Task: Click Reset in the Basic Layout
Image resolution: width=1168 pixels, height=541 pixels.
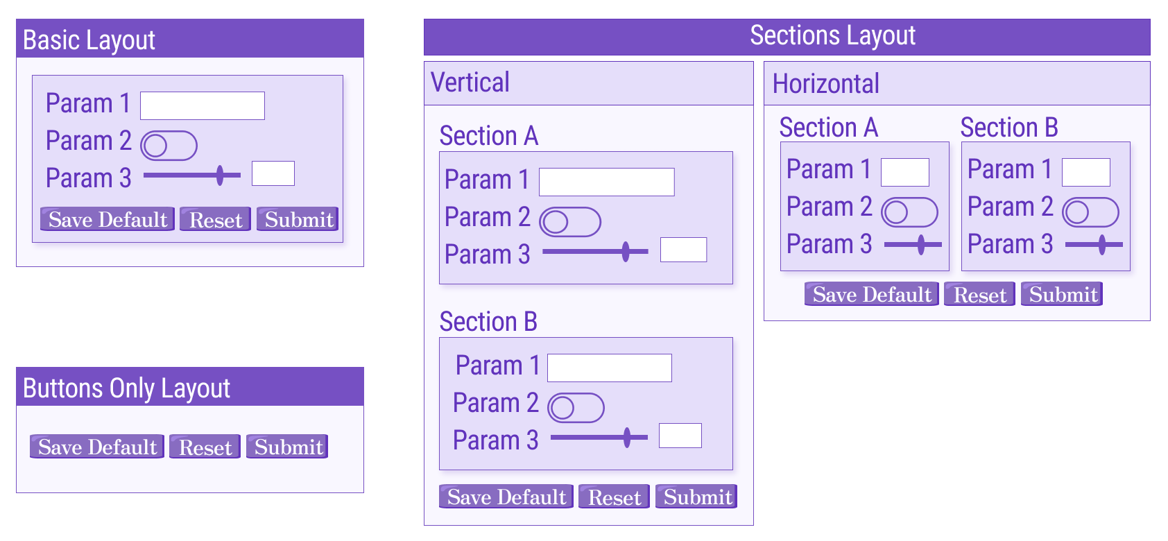Action: [214, 219]
